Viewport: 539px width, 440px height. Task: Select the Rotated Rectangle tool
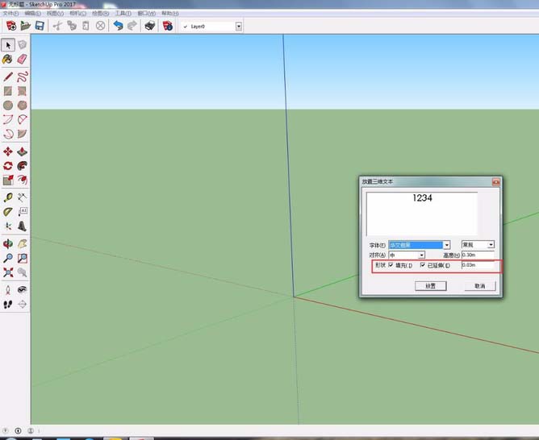tap(22, 91)
